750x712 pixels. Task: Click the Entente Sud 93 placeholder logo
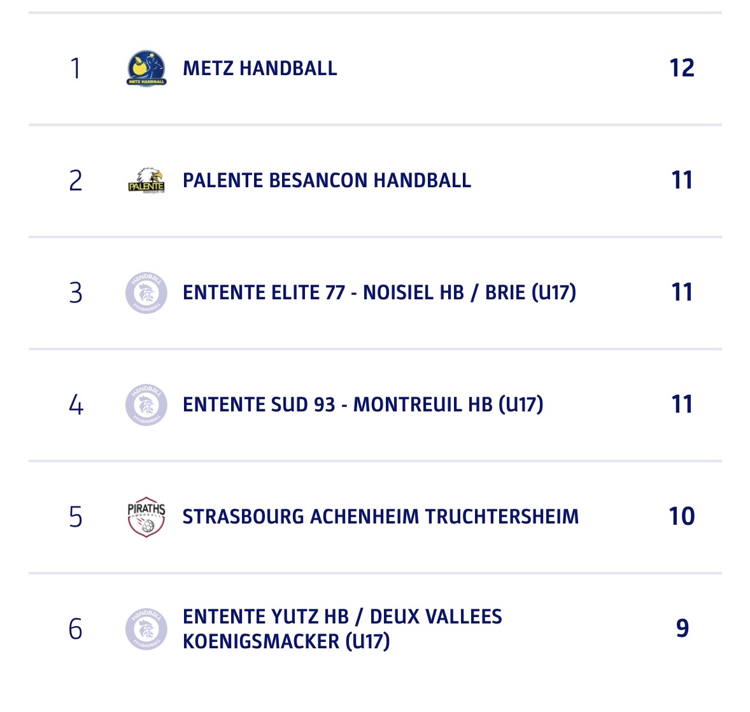(x=146, y=404)
